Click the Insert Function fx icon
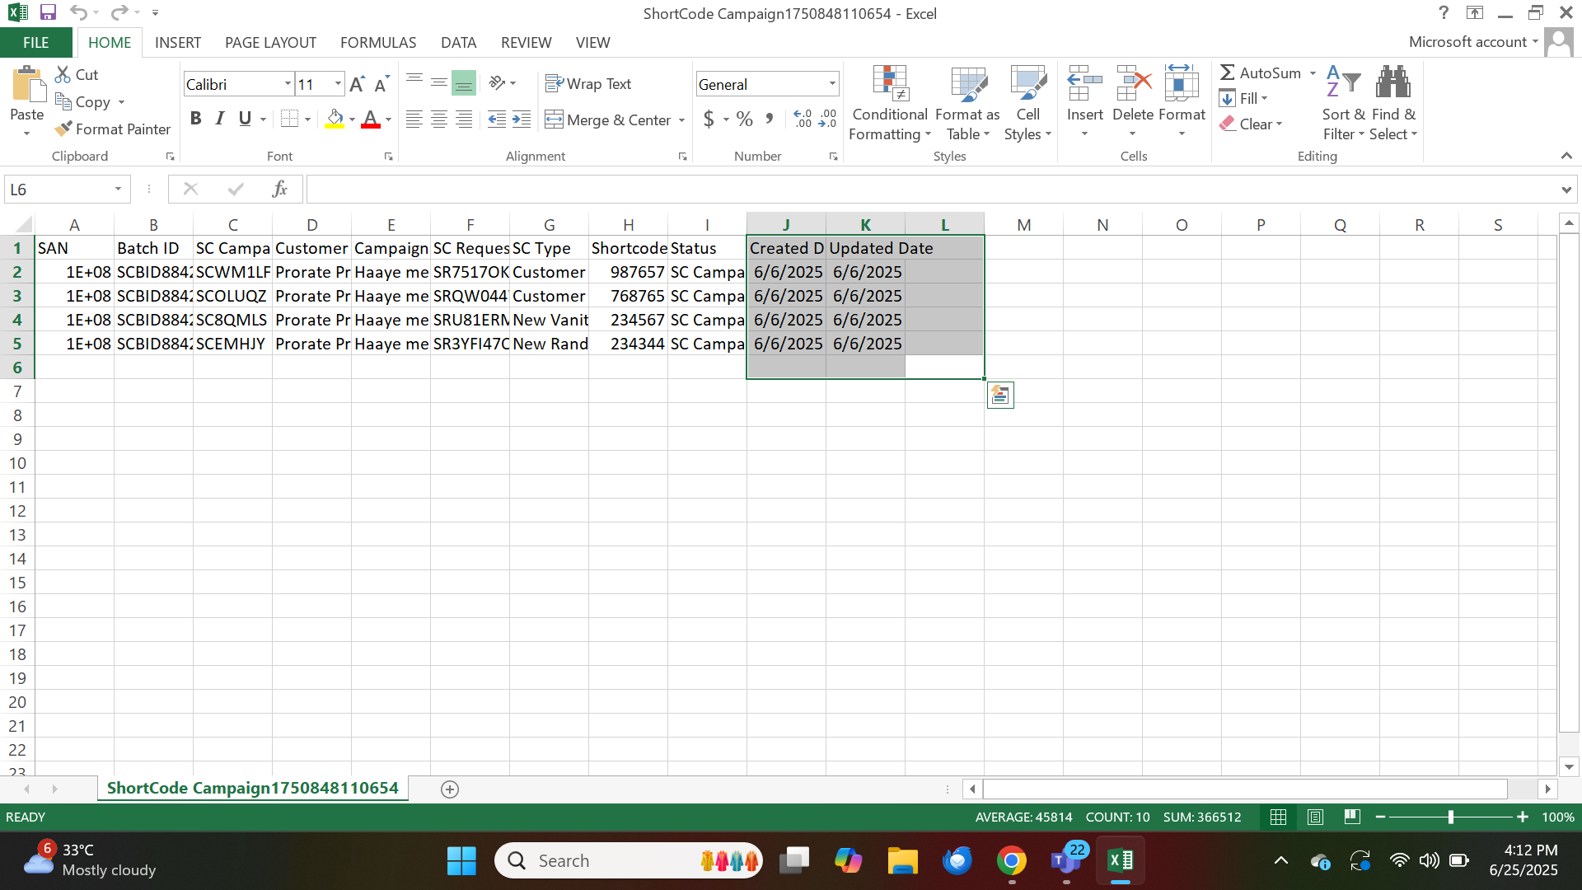 [x=279, y=190]
